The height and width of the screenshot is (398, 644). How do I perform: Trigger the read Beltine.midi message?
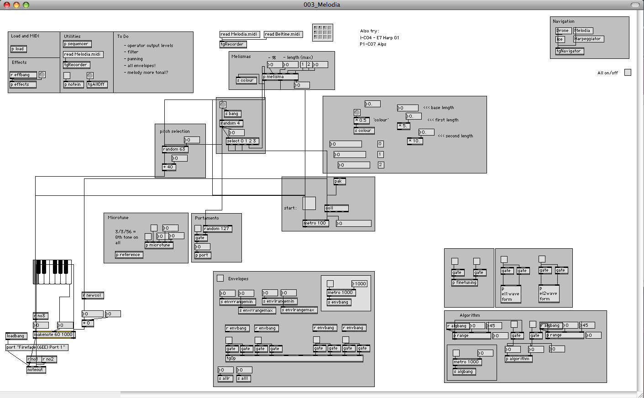[x=283, y=34]
